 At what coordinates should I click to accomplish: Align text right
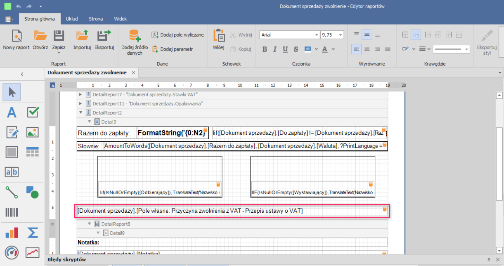pos(377,49)
